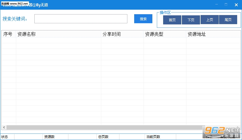This screenshot has height=140, width=242.
Task: Click the 总页数 status bar label
Action: 103,137
